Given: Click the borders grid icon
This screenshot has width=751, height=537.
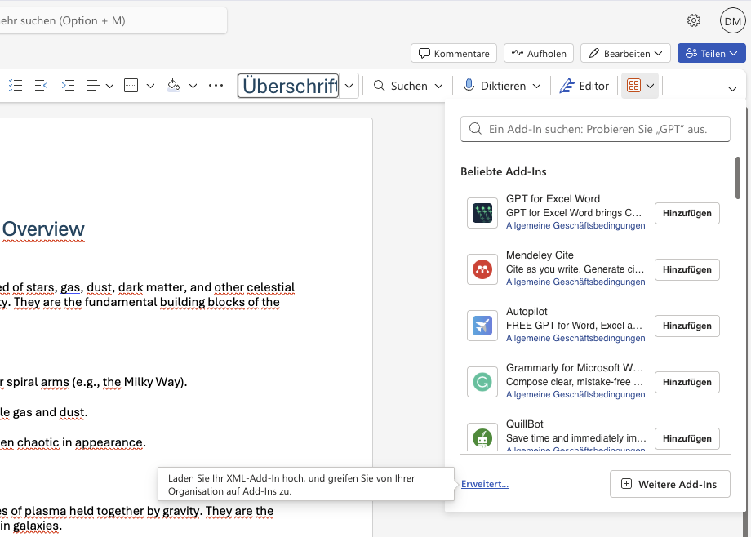Looking at the screenshot, I should 131,86.
